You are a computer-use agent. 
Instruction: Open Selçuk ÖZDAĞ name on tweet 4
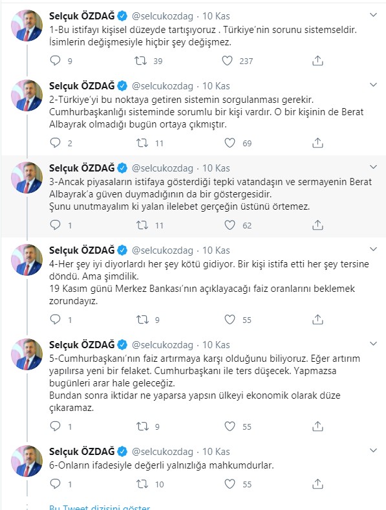pyautogui.click(x=82, y=250)
